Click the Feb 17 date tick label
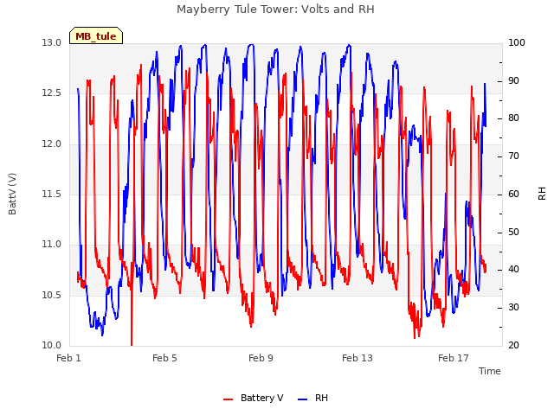Screen dimensions: 554x415 454,358
